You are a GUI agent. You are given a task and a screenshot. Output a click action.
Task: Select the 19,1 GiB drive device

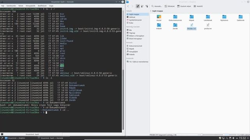137,61
